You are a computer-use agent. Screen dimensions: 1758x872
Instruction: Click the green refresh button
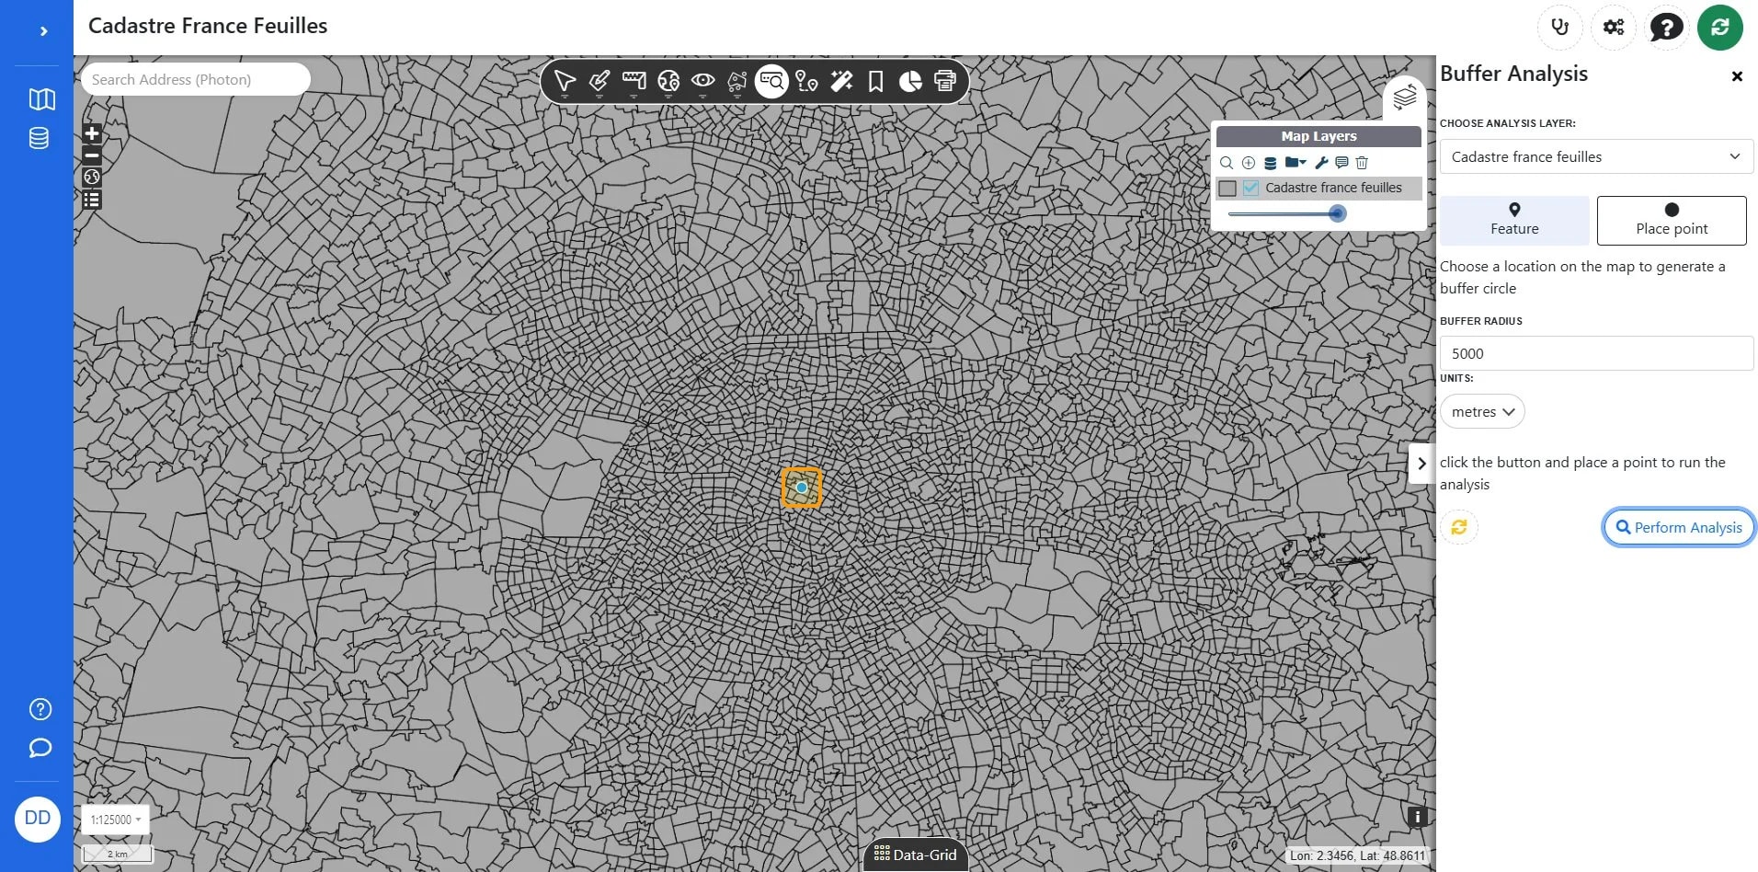pos(1720,27)
